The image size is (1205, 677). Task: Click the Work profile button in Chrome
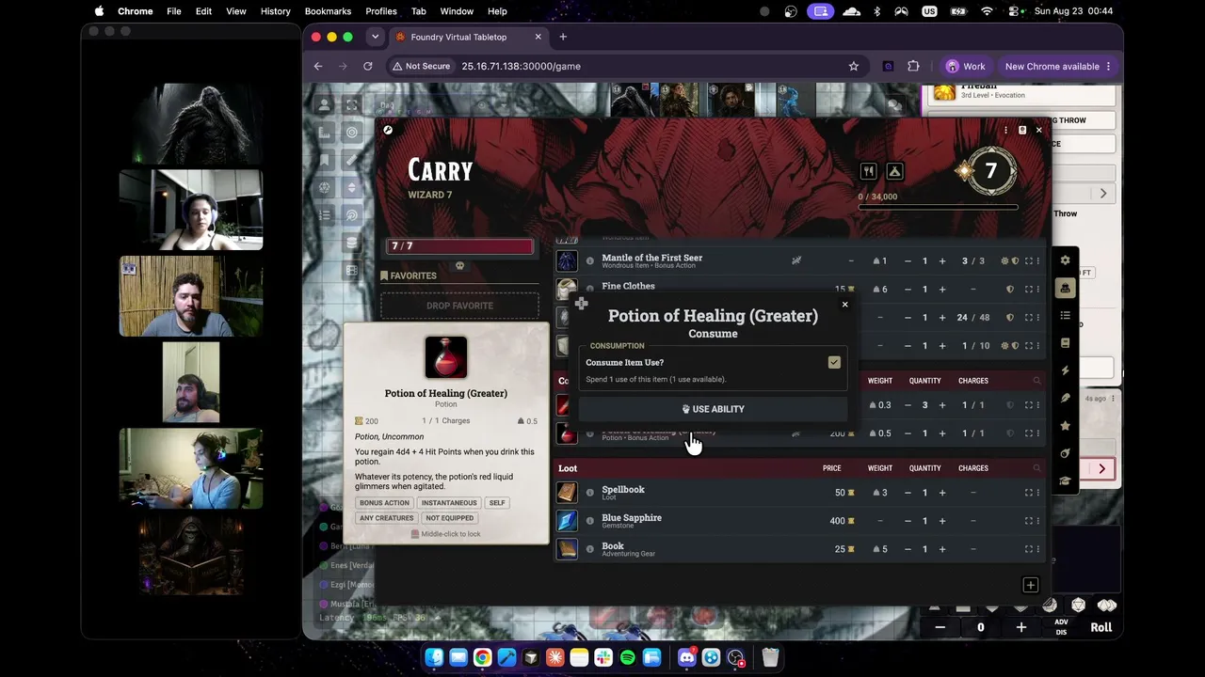pos(966,66)
